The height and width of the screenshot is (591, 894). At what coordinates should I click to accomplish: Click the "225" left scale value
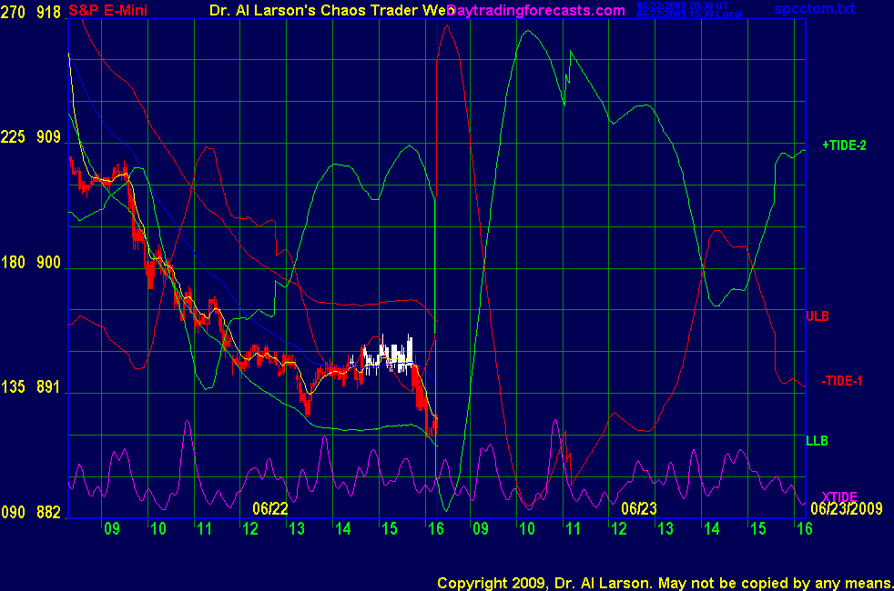click(x=13, y=136)
